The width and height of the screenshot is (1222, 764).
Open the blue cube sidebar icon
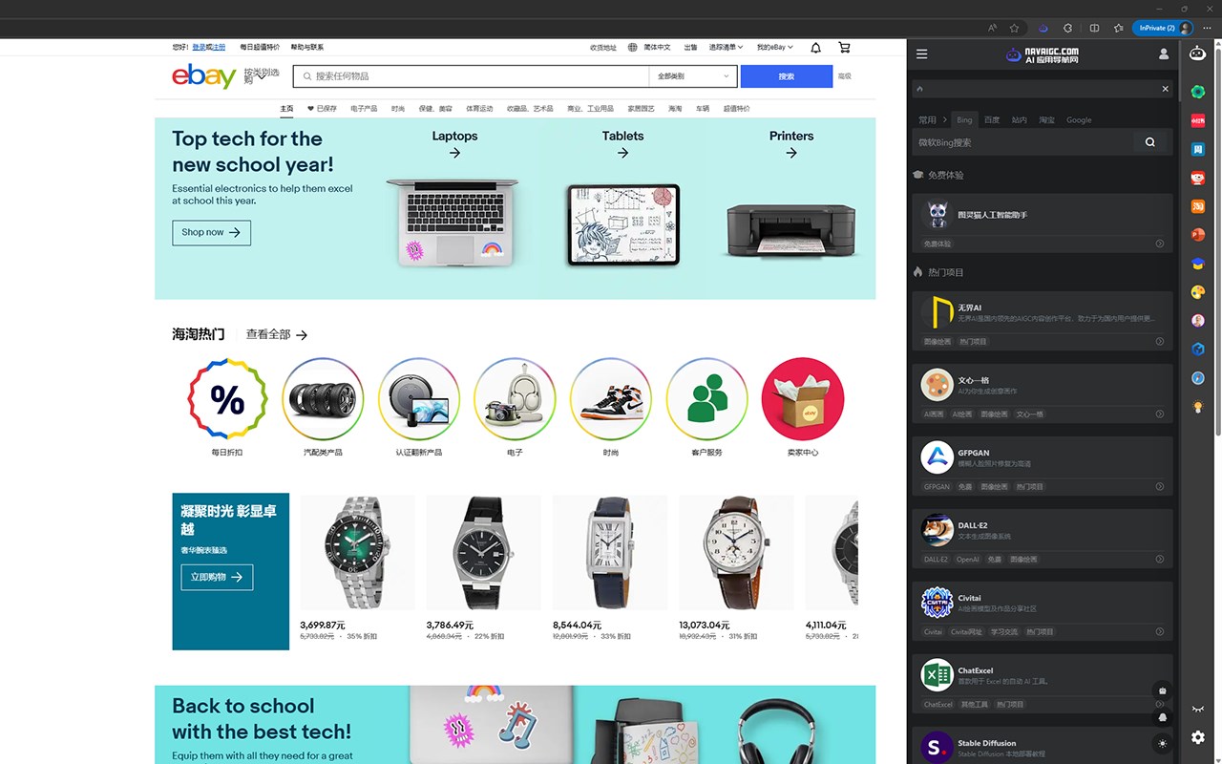pyautogui.click(x=1198, y=350)
